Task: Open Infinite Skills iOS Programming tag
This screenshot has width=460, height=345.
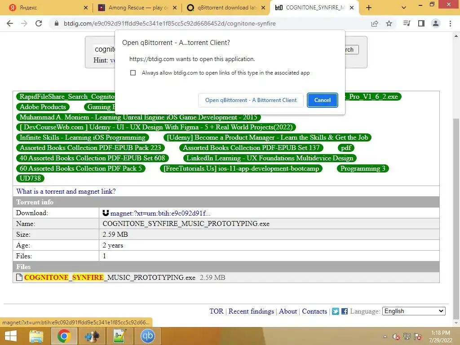Action: pos(83,137)
